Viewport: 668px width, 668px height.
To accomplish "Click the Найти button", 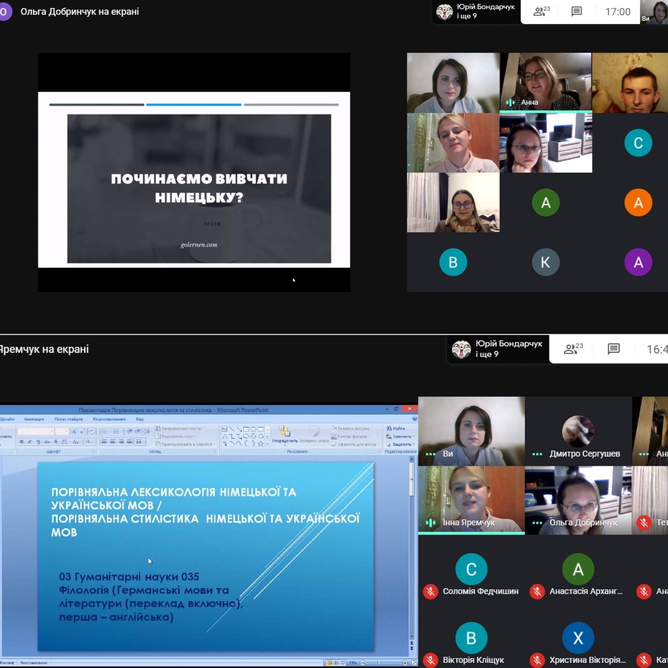I will pos(396,428).
